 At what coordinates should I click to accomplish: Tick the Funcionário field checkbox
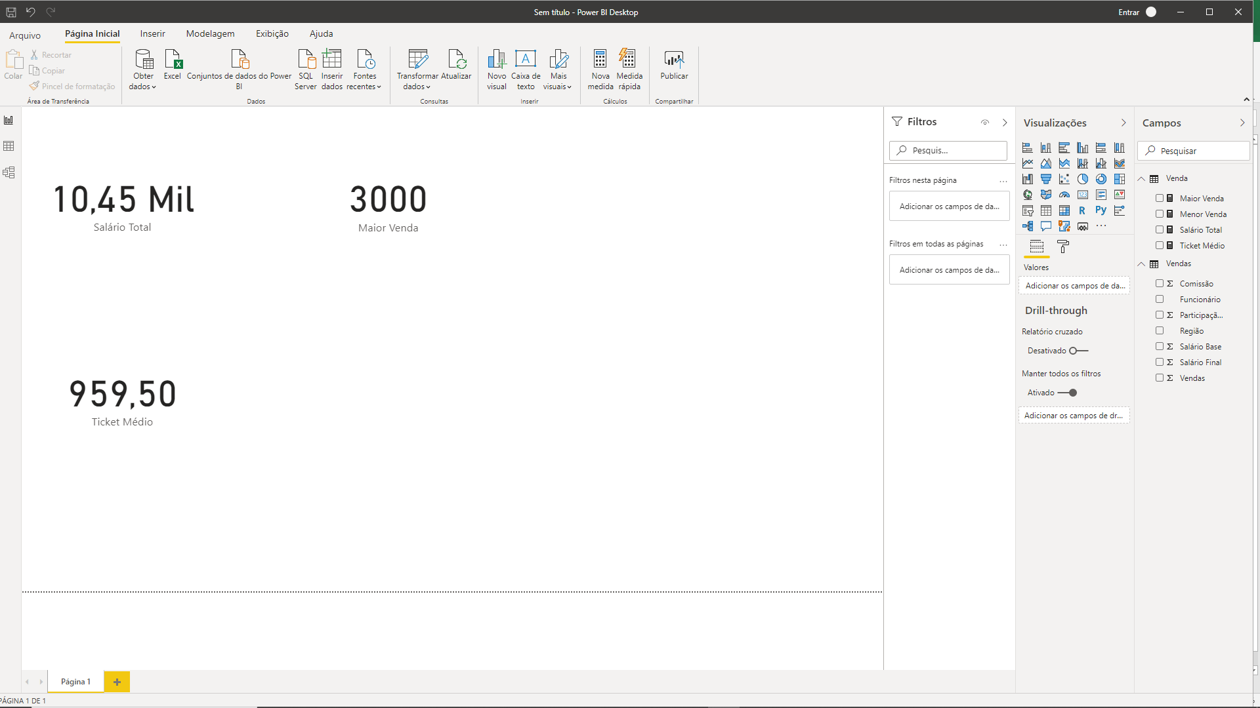point(1160,299)
